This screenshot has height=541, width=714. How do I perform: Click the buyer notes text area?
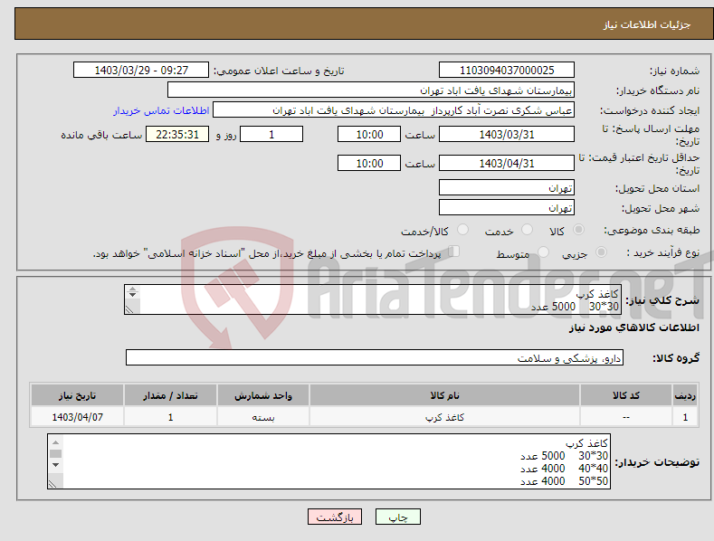pyautogui.click(x=328, y=461)
